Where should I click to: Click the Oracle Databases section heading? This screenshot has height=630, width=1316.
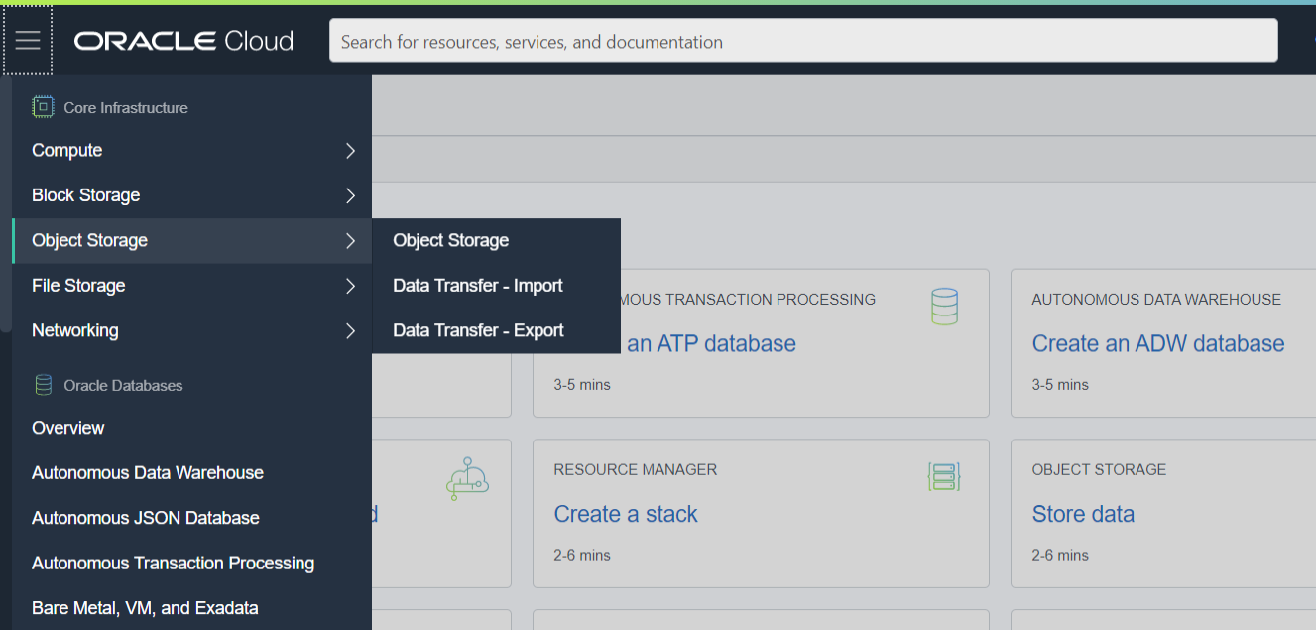point(124,385)
